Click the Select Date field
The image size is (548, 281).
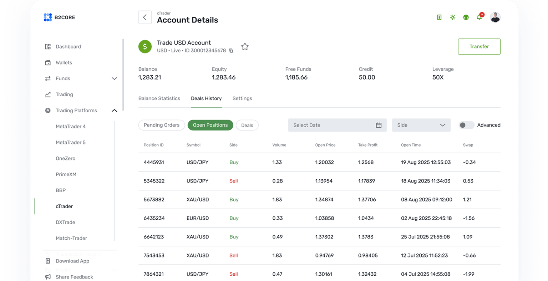pos(337,125)
